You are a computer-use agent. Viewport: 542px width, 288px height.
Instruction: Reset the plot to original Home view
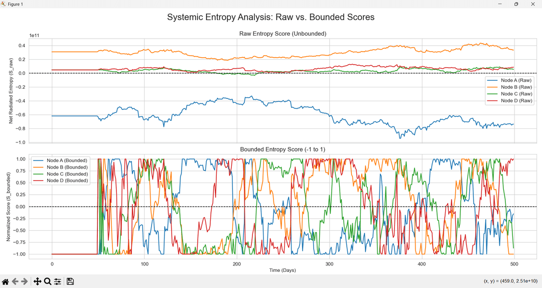coord(6,281)
